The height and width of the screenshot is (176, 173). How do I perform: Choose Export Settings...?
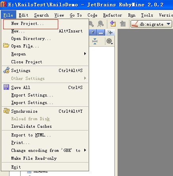point(45,95)
